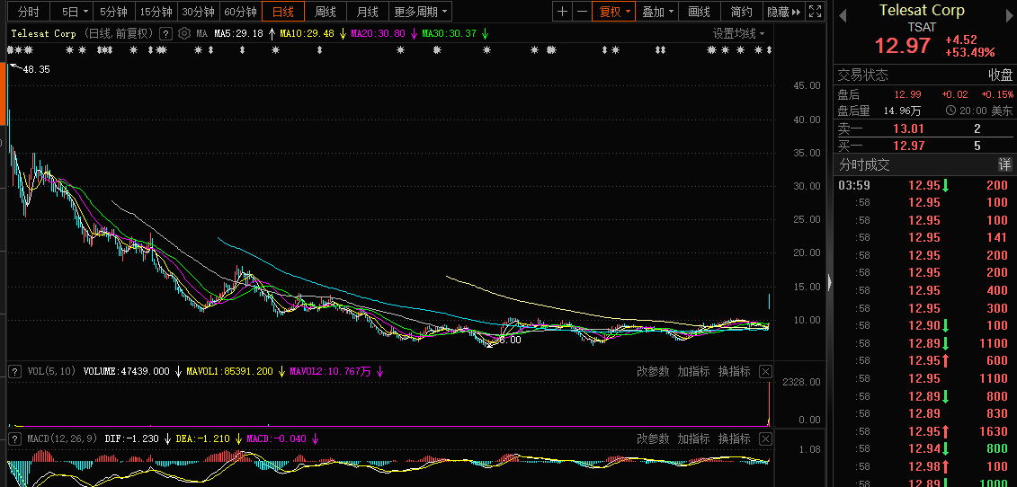
Task: Click the 盘后 after-hours price 12.99
Action: 908,94
